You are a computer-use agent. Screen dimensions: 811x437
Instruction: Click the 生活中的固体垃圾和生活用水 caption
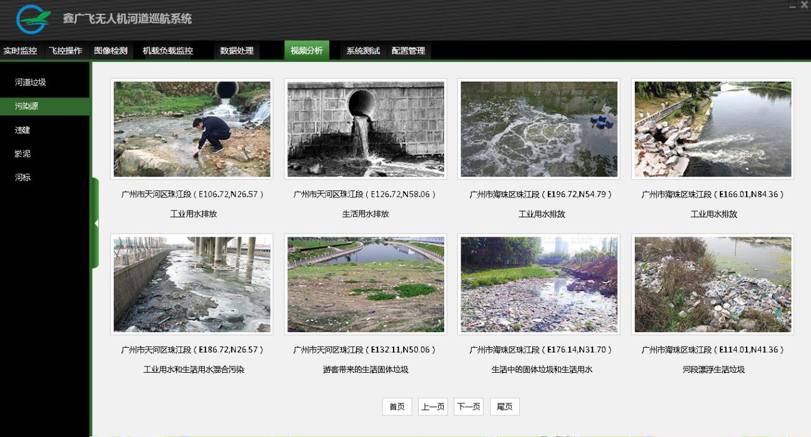[542, 370]
